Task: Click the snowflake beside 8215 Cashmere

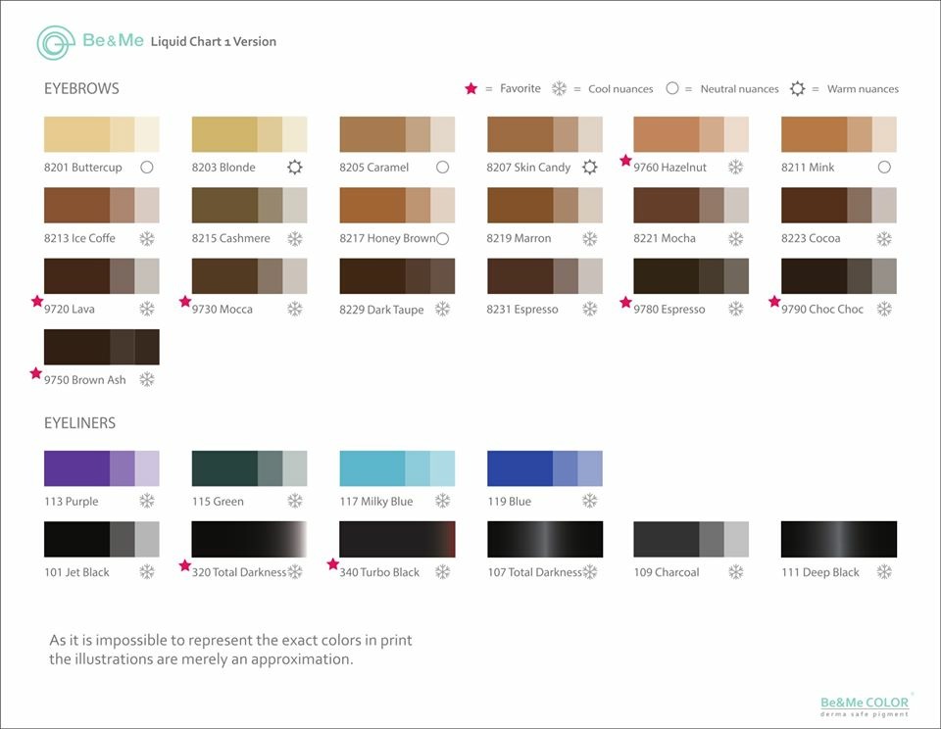Action: (295, 239)
